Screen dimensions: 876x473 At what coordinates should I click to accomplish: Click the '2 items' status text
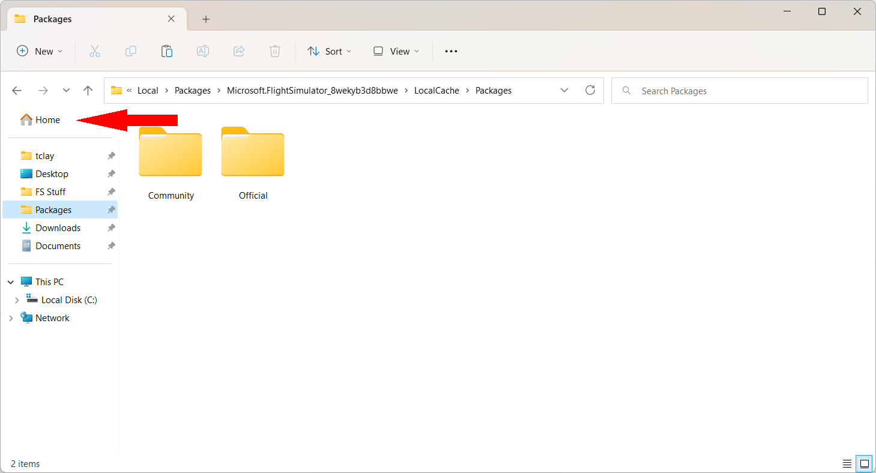coord(25,464)
